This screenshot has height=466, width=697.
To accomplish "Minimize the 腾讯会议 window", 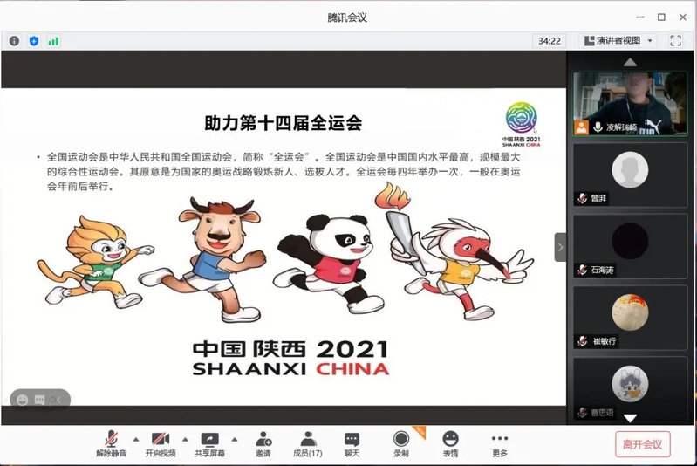I will tap(640, 17).
